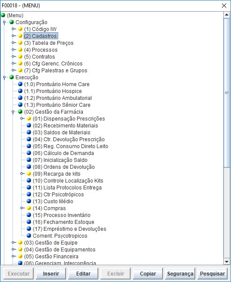This screenshot has width=231, height=282.
Task: Select (03) Saldos de Materiais item
Action: point(61,132)
